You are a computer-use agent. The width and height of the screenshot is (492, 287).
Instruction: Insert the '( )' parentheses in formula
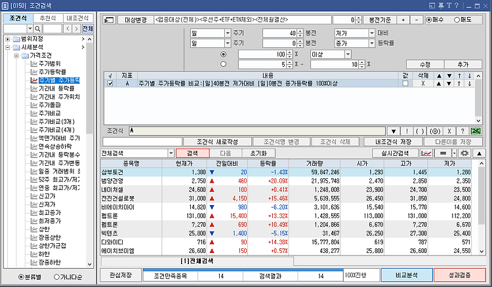coord(420,131)
